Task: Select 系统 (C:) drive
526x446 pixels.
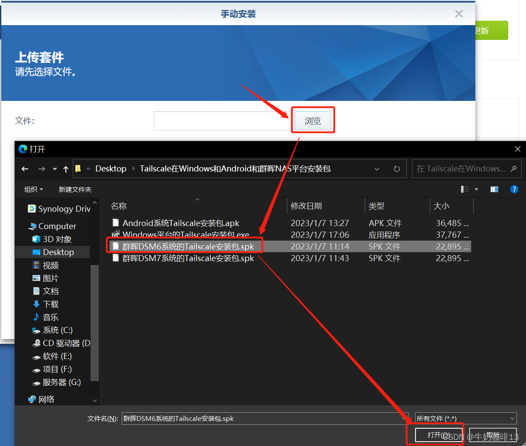Action: pyautogui.click(x=52, y=330)
